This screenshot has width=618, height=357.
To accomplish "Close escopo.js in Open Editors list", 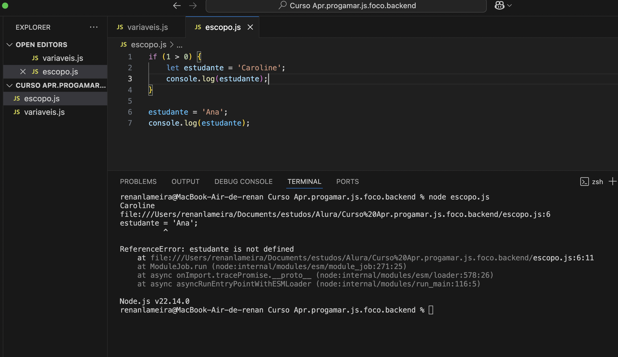I will coord(23,72).
